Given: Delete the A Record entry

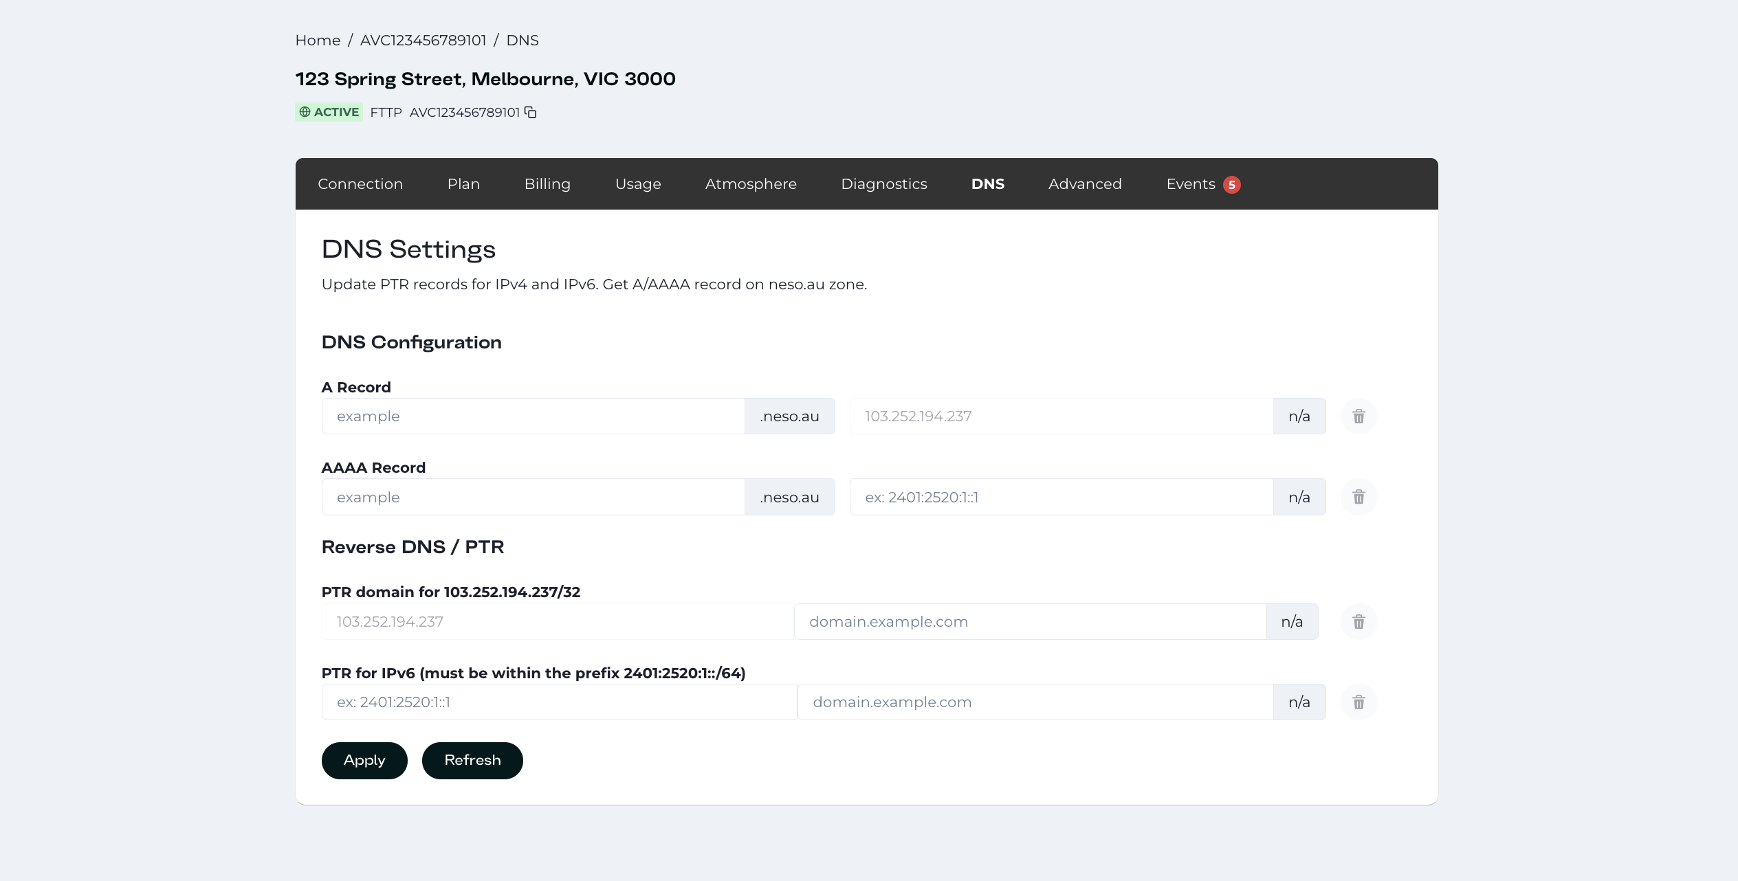Looking at the screenshot, I should click(x=1358, y=416).
